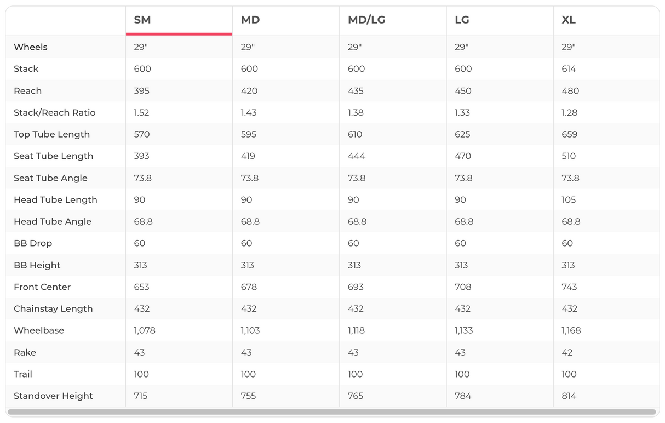The height and width of the screenshot is (423, 665).
Task: Select the XL size column header
Action: pyautogui.click(x=569, y=20)
